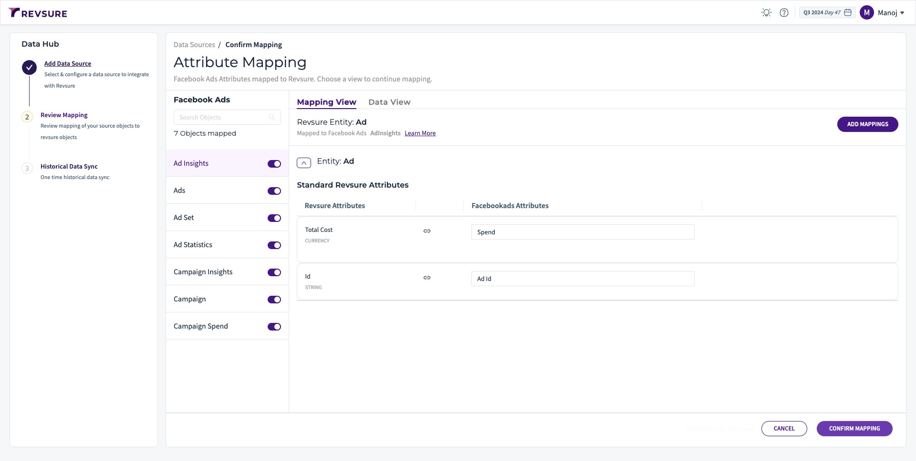Screen dimensions: 916x461
Task: Click the Revsure Attributes column header
Action: point(335,206)
